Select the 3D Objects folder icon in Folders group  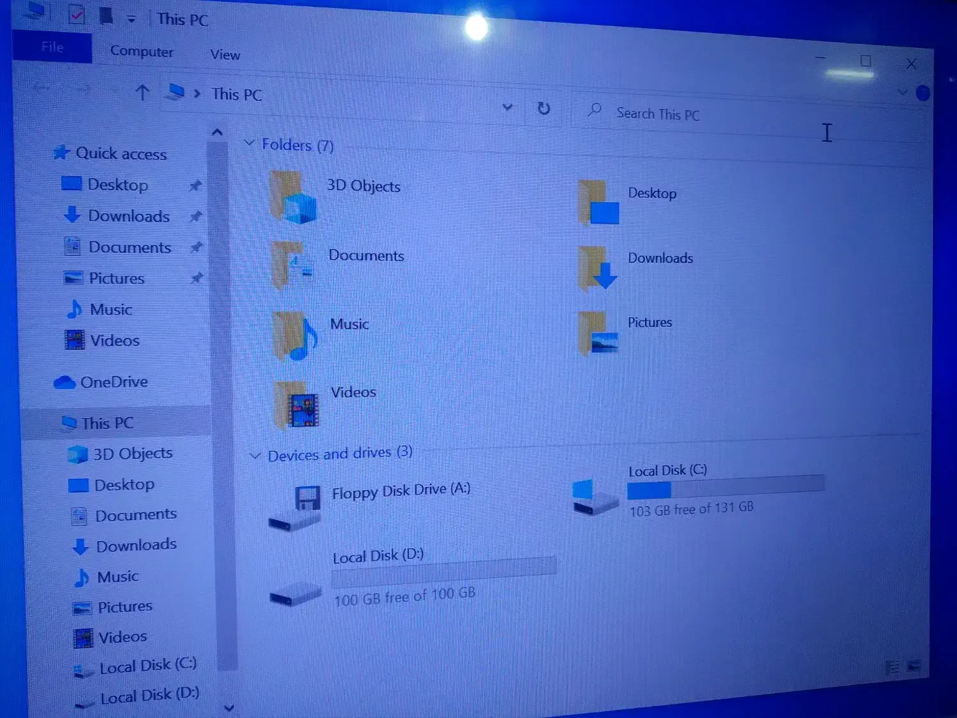pos(293,197)
